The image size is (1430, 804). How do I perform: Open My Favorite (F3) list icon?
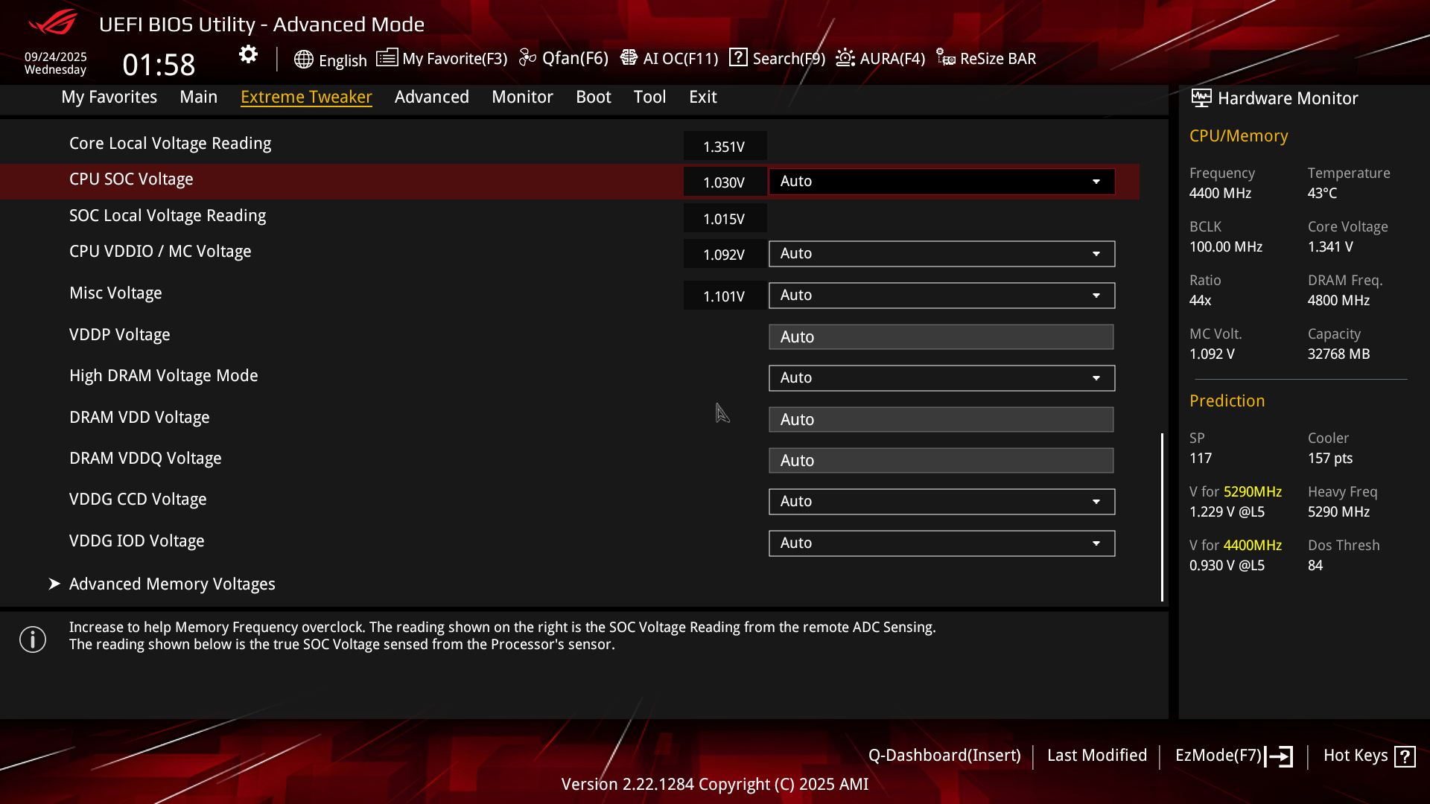coord(387,58)
